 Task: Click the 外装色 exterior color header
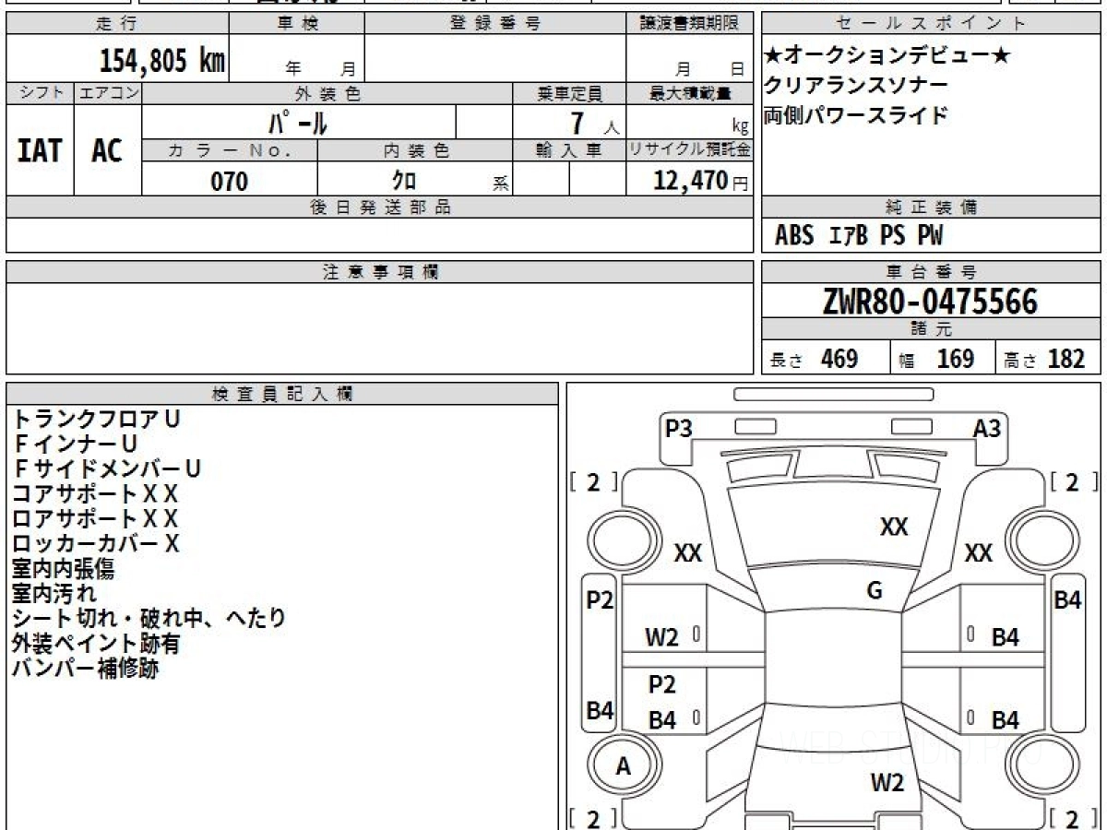(x=327, y=93)
